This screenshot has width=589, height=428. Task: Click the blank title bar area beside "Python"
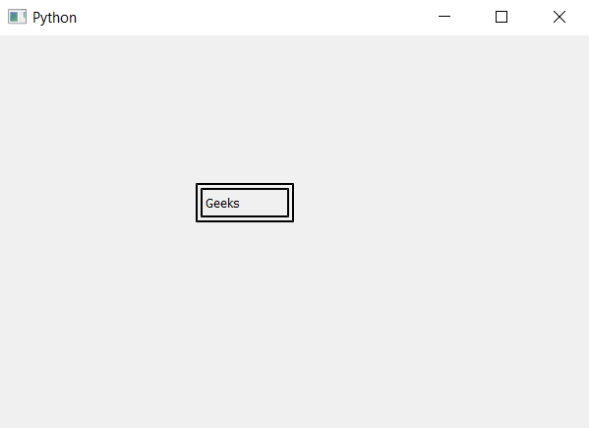256,18
